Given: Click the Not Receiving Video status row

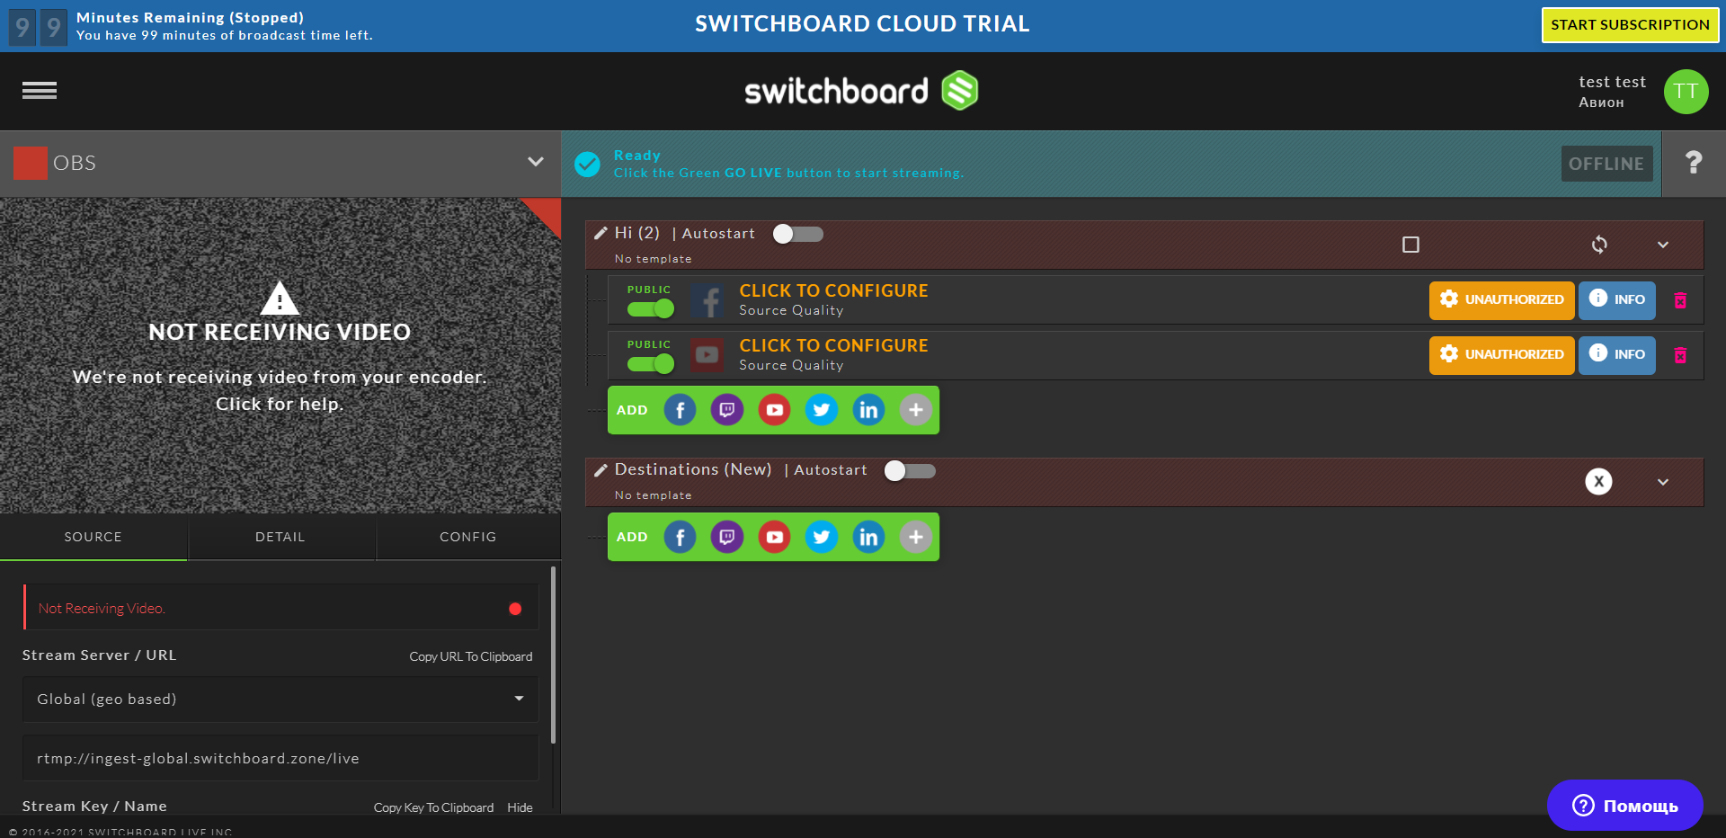Looking at the screenshot, I should point(280,608).
